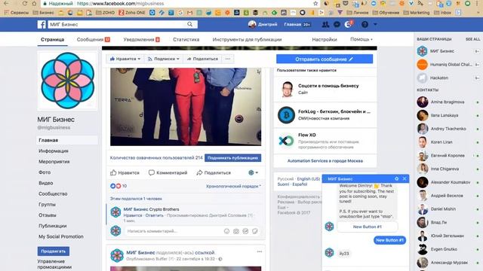This screenshot has width=483, height=271.
Task: Open friend requests icon in header
Action: pos(325,25)
